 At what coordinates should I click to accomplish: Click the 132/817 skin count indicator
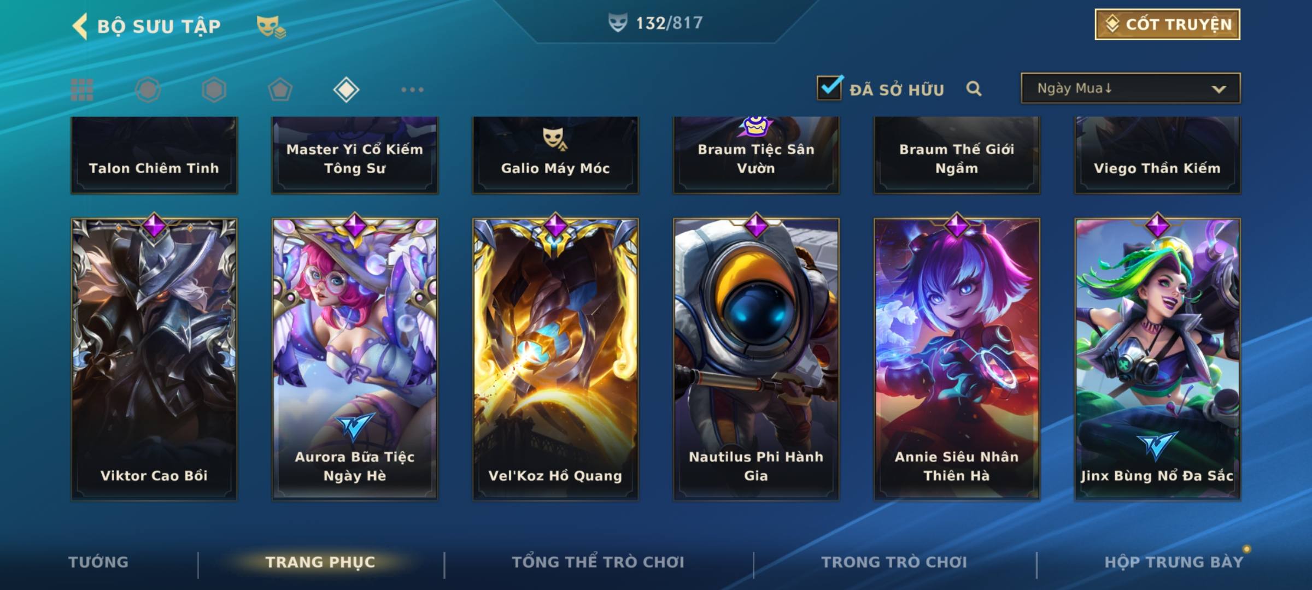656,23
